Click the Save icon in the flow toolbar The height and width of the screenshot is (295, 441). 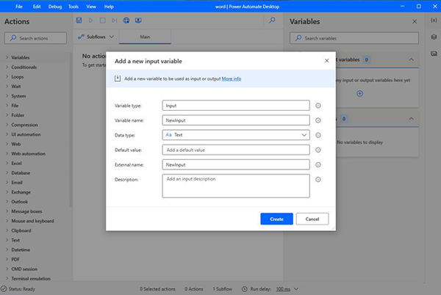(x=79, y=21)
